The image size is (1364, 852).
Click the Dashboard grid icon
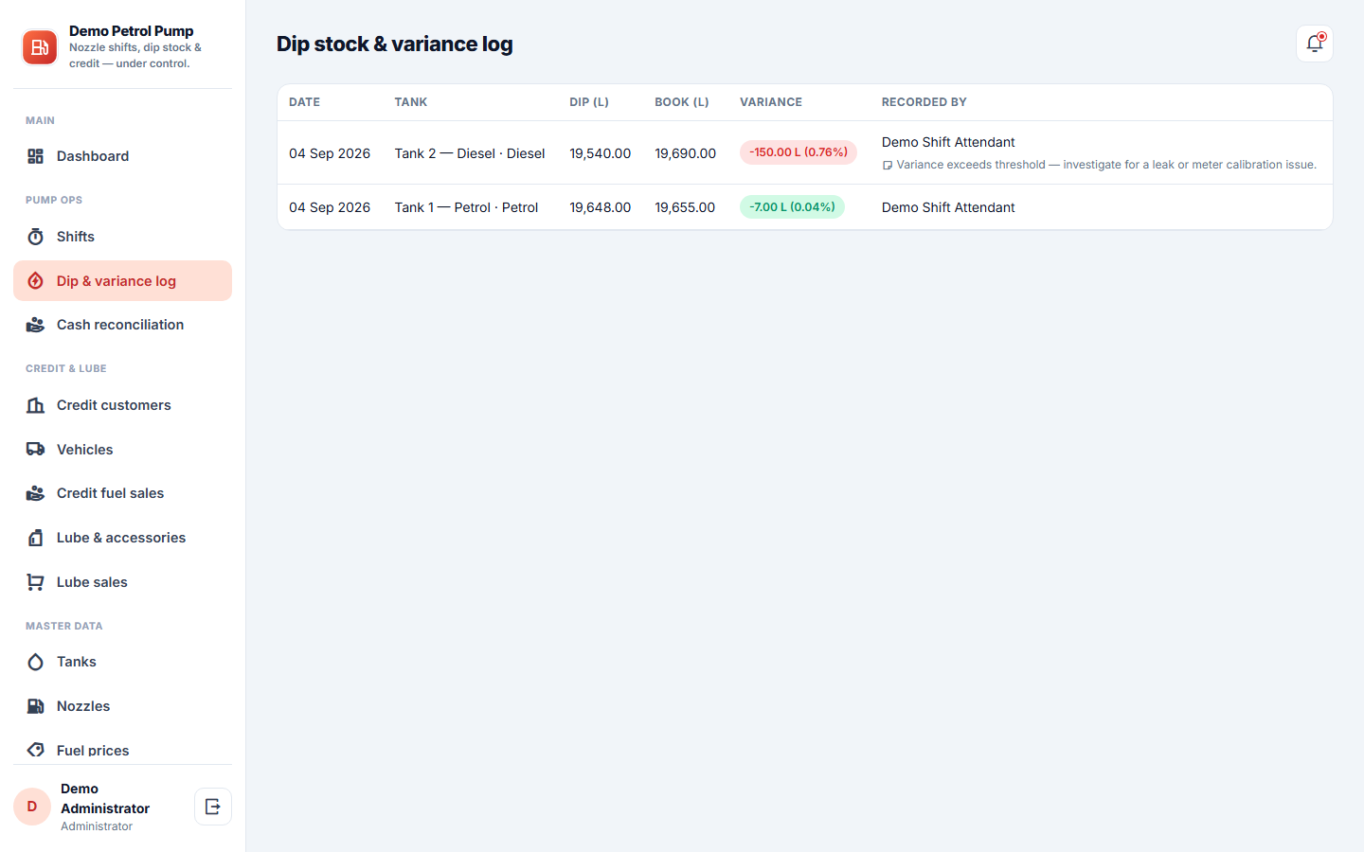(35, 156)
